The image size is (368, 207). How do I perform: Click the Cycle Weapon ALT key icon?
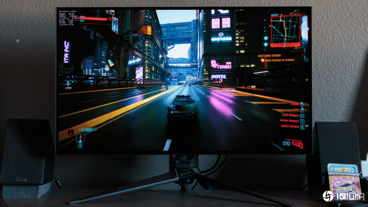click(x=302, y=115)
